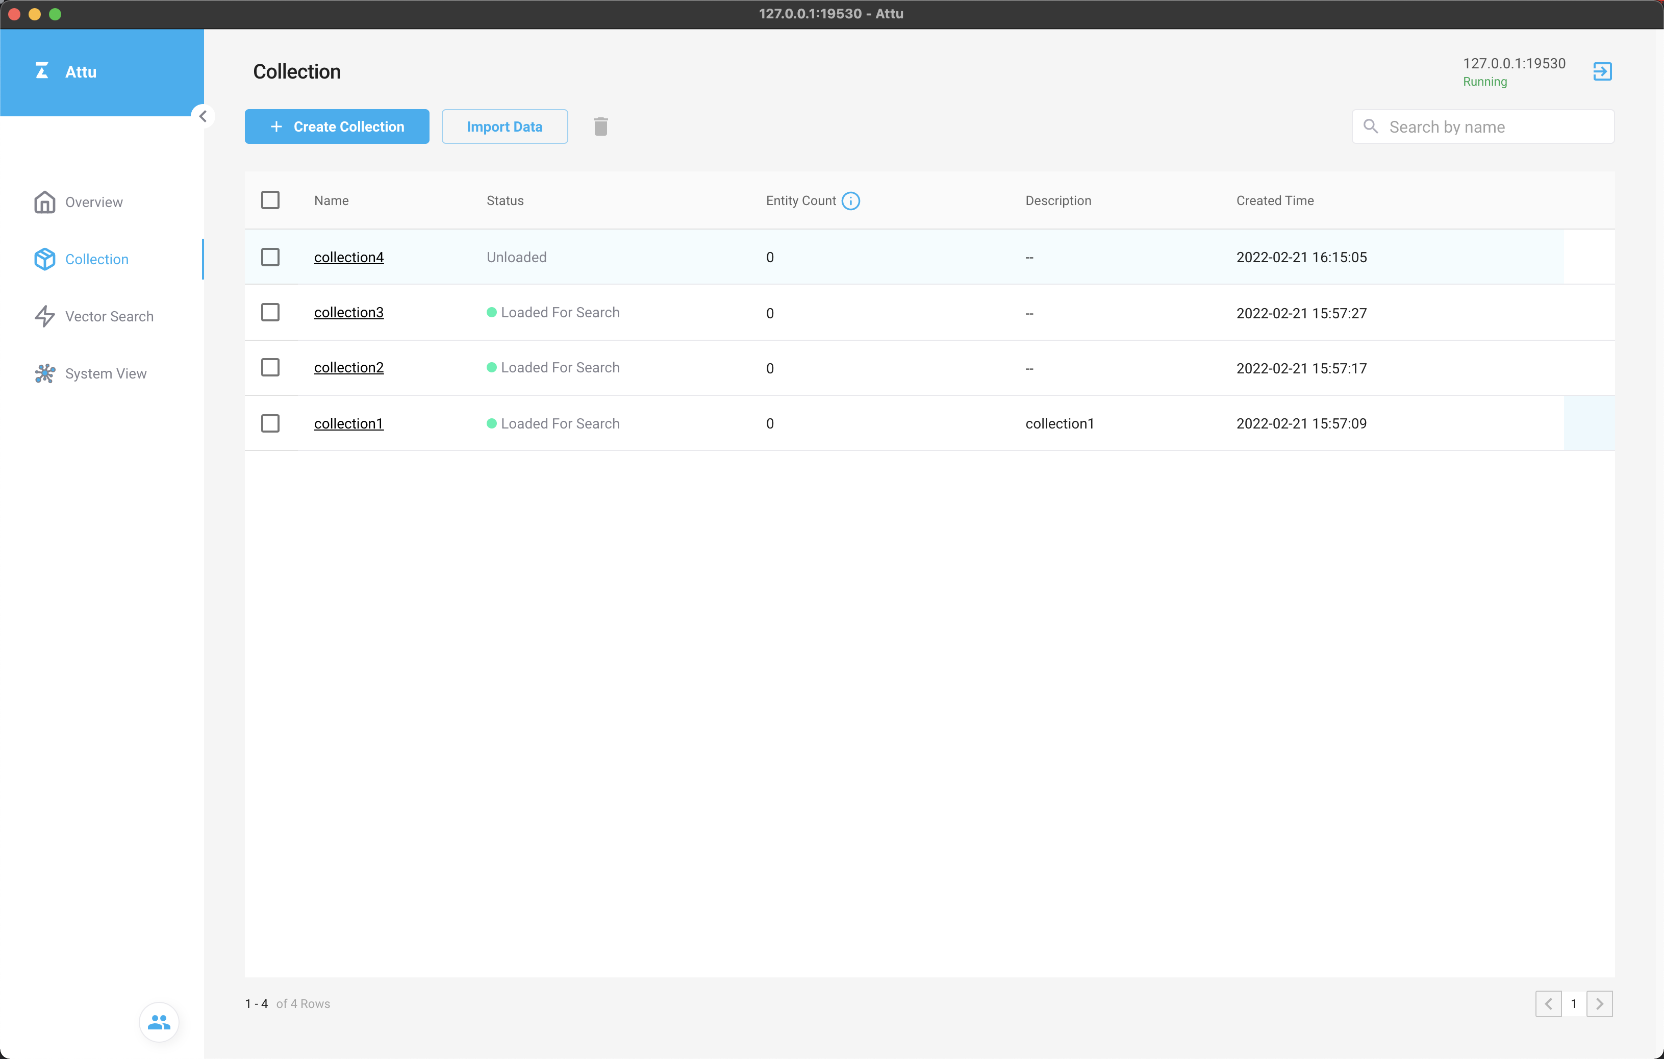Focus the Search by name field
The image size is (1664, 1059).
1493,127
